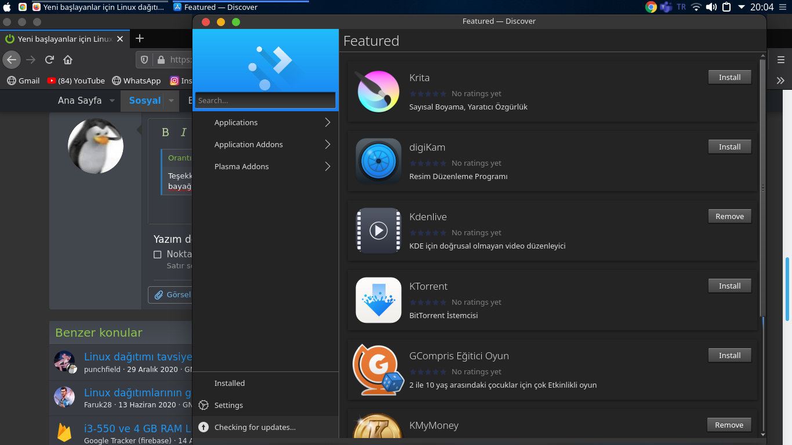Open the Installed section in Discover
This screenshot has width=792, height=445.
pyautogui.click(x=266, y=383)
